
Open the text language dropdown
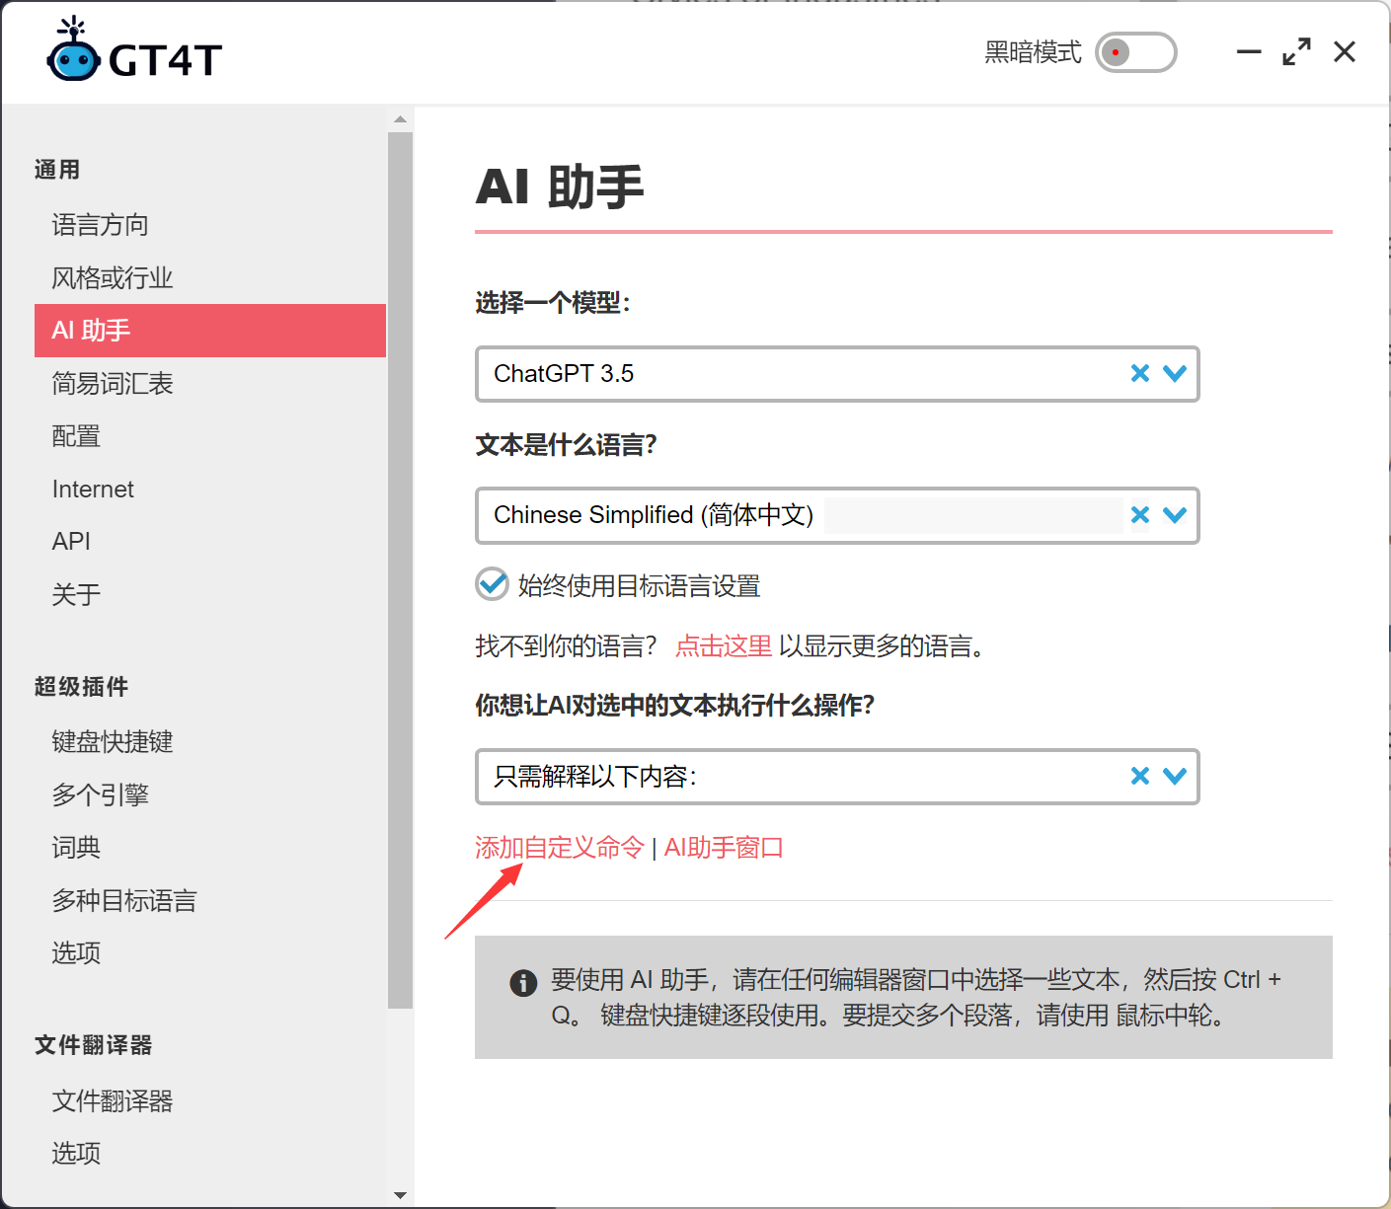click(x=1175, y=514)
